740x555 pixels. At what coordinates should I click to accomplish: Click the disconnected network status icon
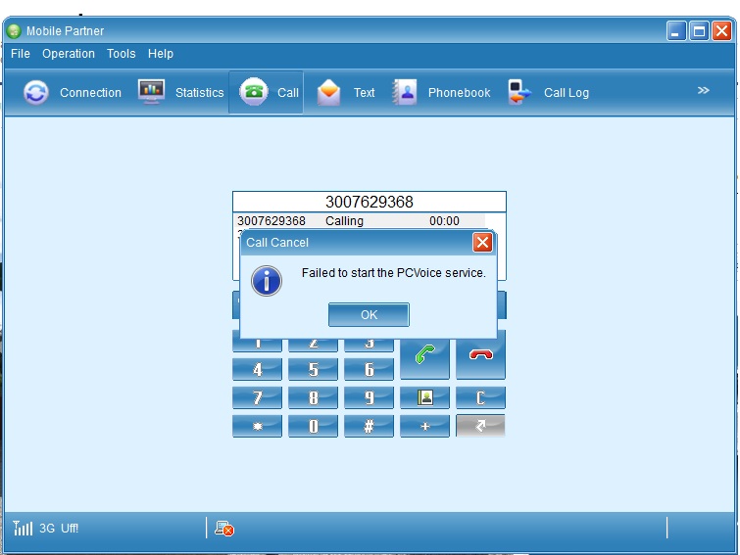[224, 529]
